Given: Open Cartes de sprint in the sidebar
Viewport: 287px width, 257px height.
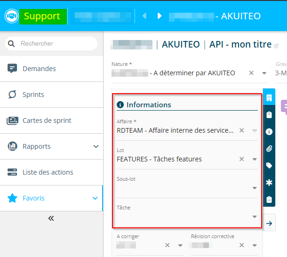Looking at the screenshot, I should coord(47,120).
